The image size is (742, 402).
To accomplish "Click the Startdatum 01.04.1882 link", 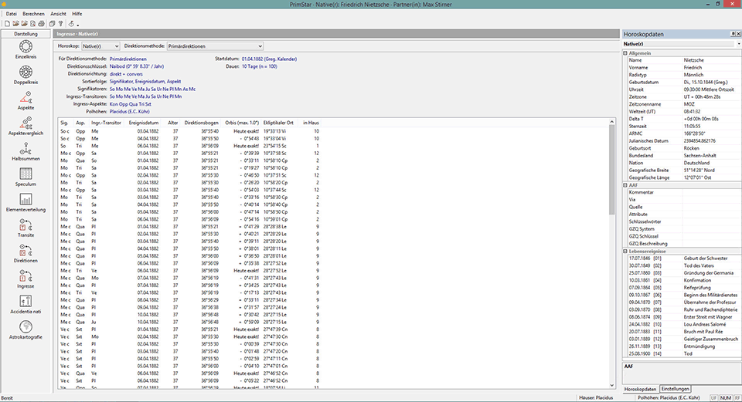I will tap(269, 59).
